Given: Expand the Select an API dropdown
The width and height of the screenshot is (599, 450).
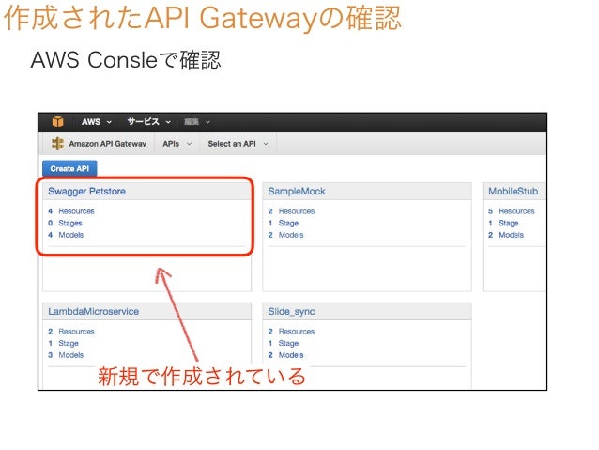Looking at the screenshot, I should 238,144.
